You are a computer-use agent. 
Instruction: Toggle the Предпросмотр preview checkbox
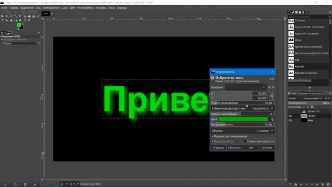pos(212,141)
